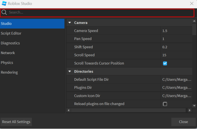The height and width of the screenshot is (129, 197).
Task: Click the vertical scrollbar up arrow
Action: (194, 21)
